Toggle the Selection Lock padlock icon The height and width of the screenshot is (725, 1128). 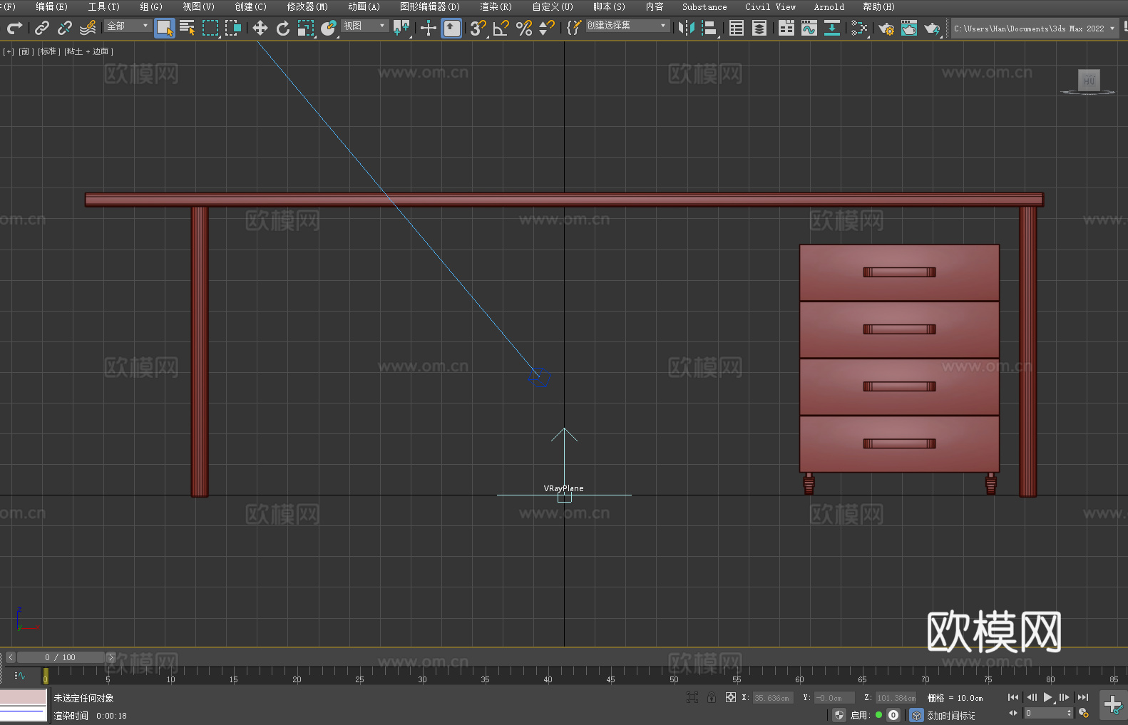(712, 697)
